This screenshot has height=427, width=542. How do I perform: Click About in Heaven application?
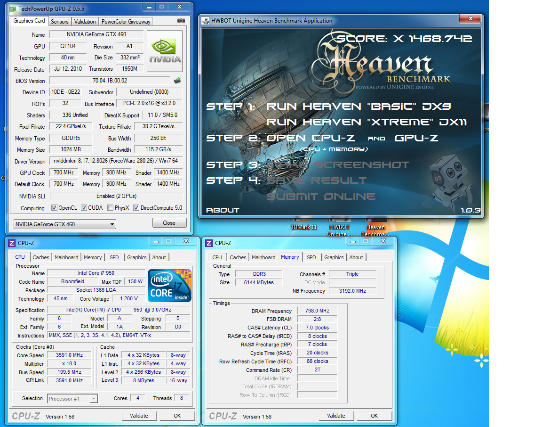click(223, 210)
